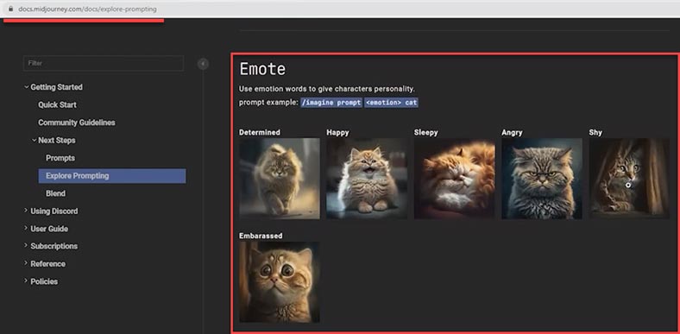Open the Sleepy cat image
The height and width of the screenshot is (334, 680).
455,179
